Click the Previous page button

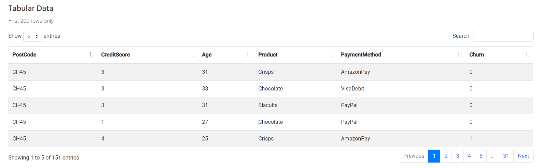coord(414,156)
